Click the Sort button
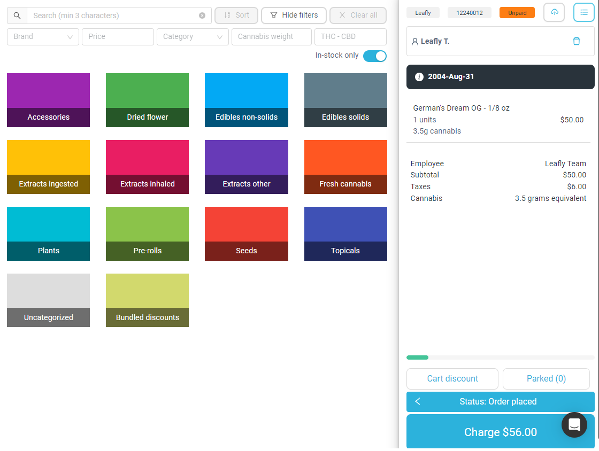The width and height of the screenshot is (599, 451). 236,15
